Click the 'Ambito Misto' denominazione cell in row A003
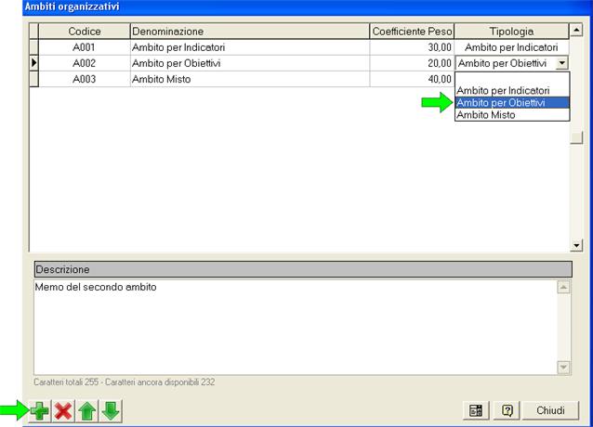Image resolution: width=593 pixels, height=427 pixels. pos(249,79)
